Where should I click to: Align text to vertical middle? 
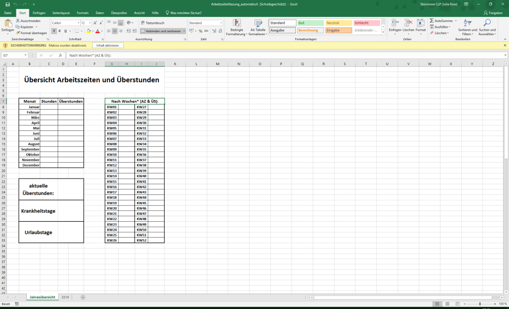[115, 23]
